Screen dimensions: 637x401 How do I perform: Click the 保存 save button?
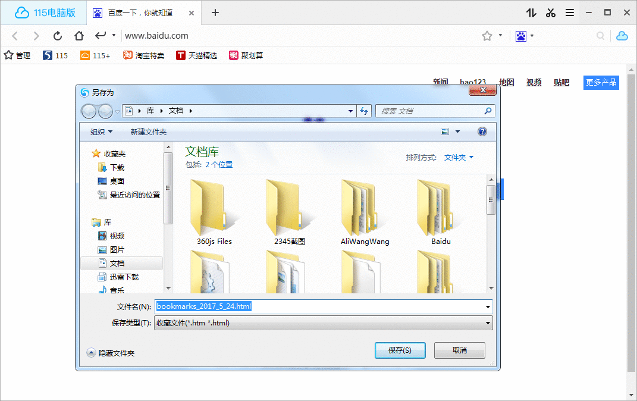click(x=400, y=350)
